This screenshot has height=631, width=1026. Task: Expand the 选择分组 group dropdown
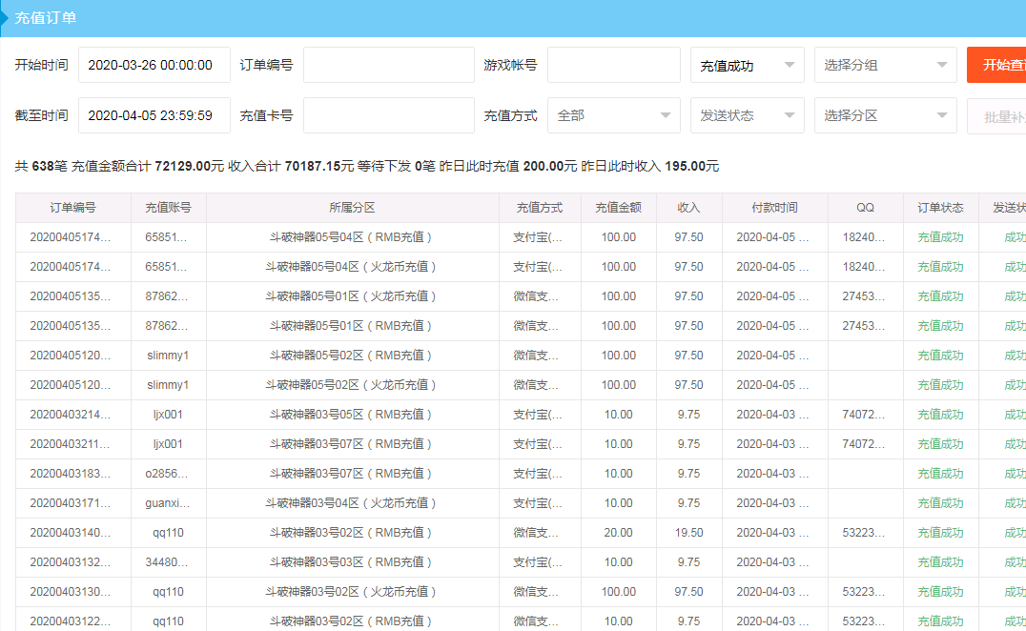pos(885,66)
